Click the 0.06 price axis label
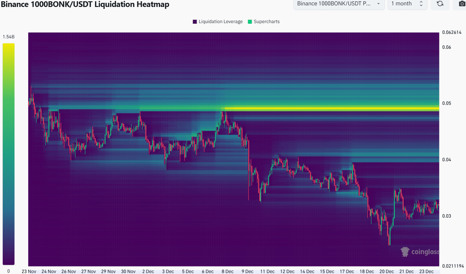 tap(447, 47)
